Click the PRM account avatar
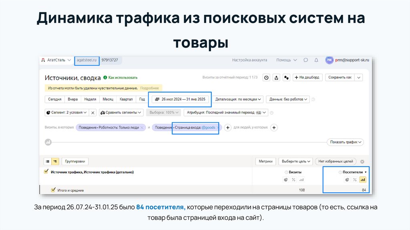Image resolution: width=410 pixels, height=230 pixels. point(329,60)
